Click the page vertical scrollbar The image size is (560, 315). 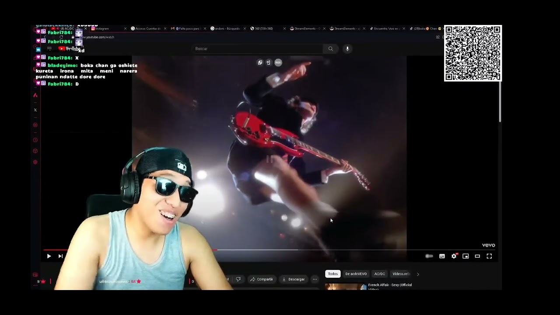click(x=500, y=101)
